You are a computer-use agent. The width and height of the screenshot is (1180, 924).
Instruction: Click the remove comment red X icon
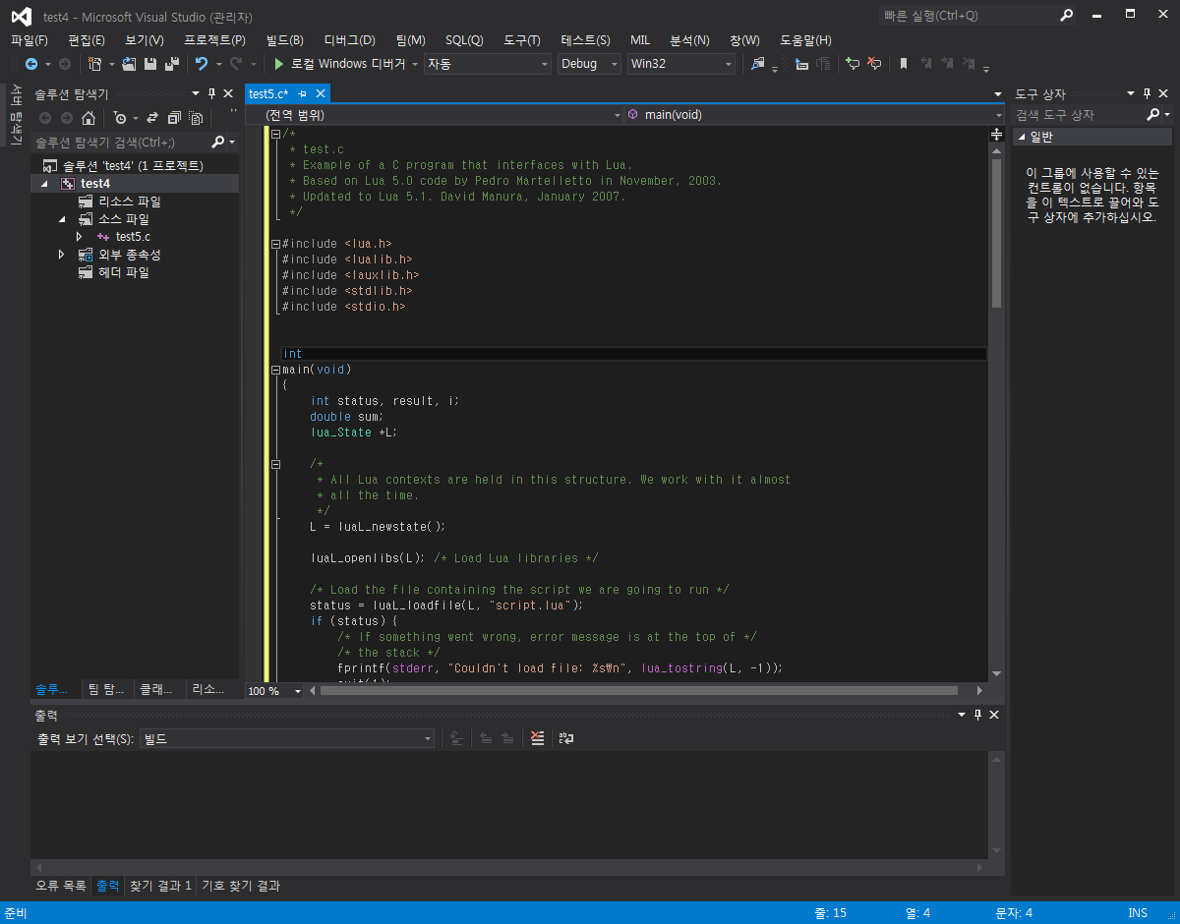pyautogui.click(x=873, y=64)
